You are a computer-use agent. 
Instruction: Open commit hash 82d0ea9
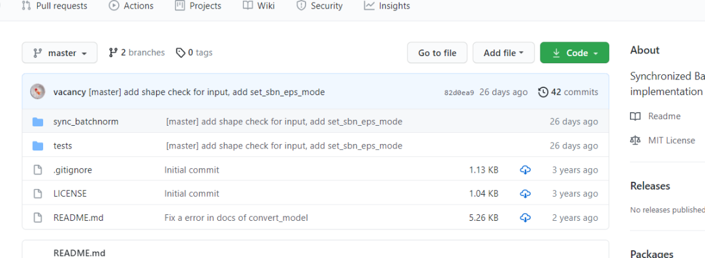tap(459, 93)
